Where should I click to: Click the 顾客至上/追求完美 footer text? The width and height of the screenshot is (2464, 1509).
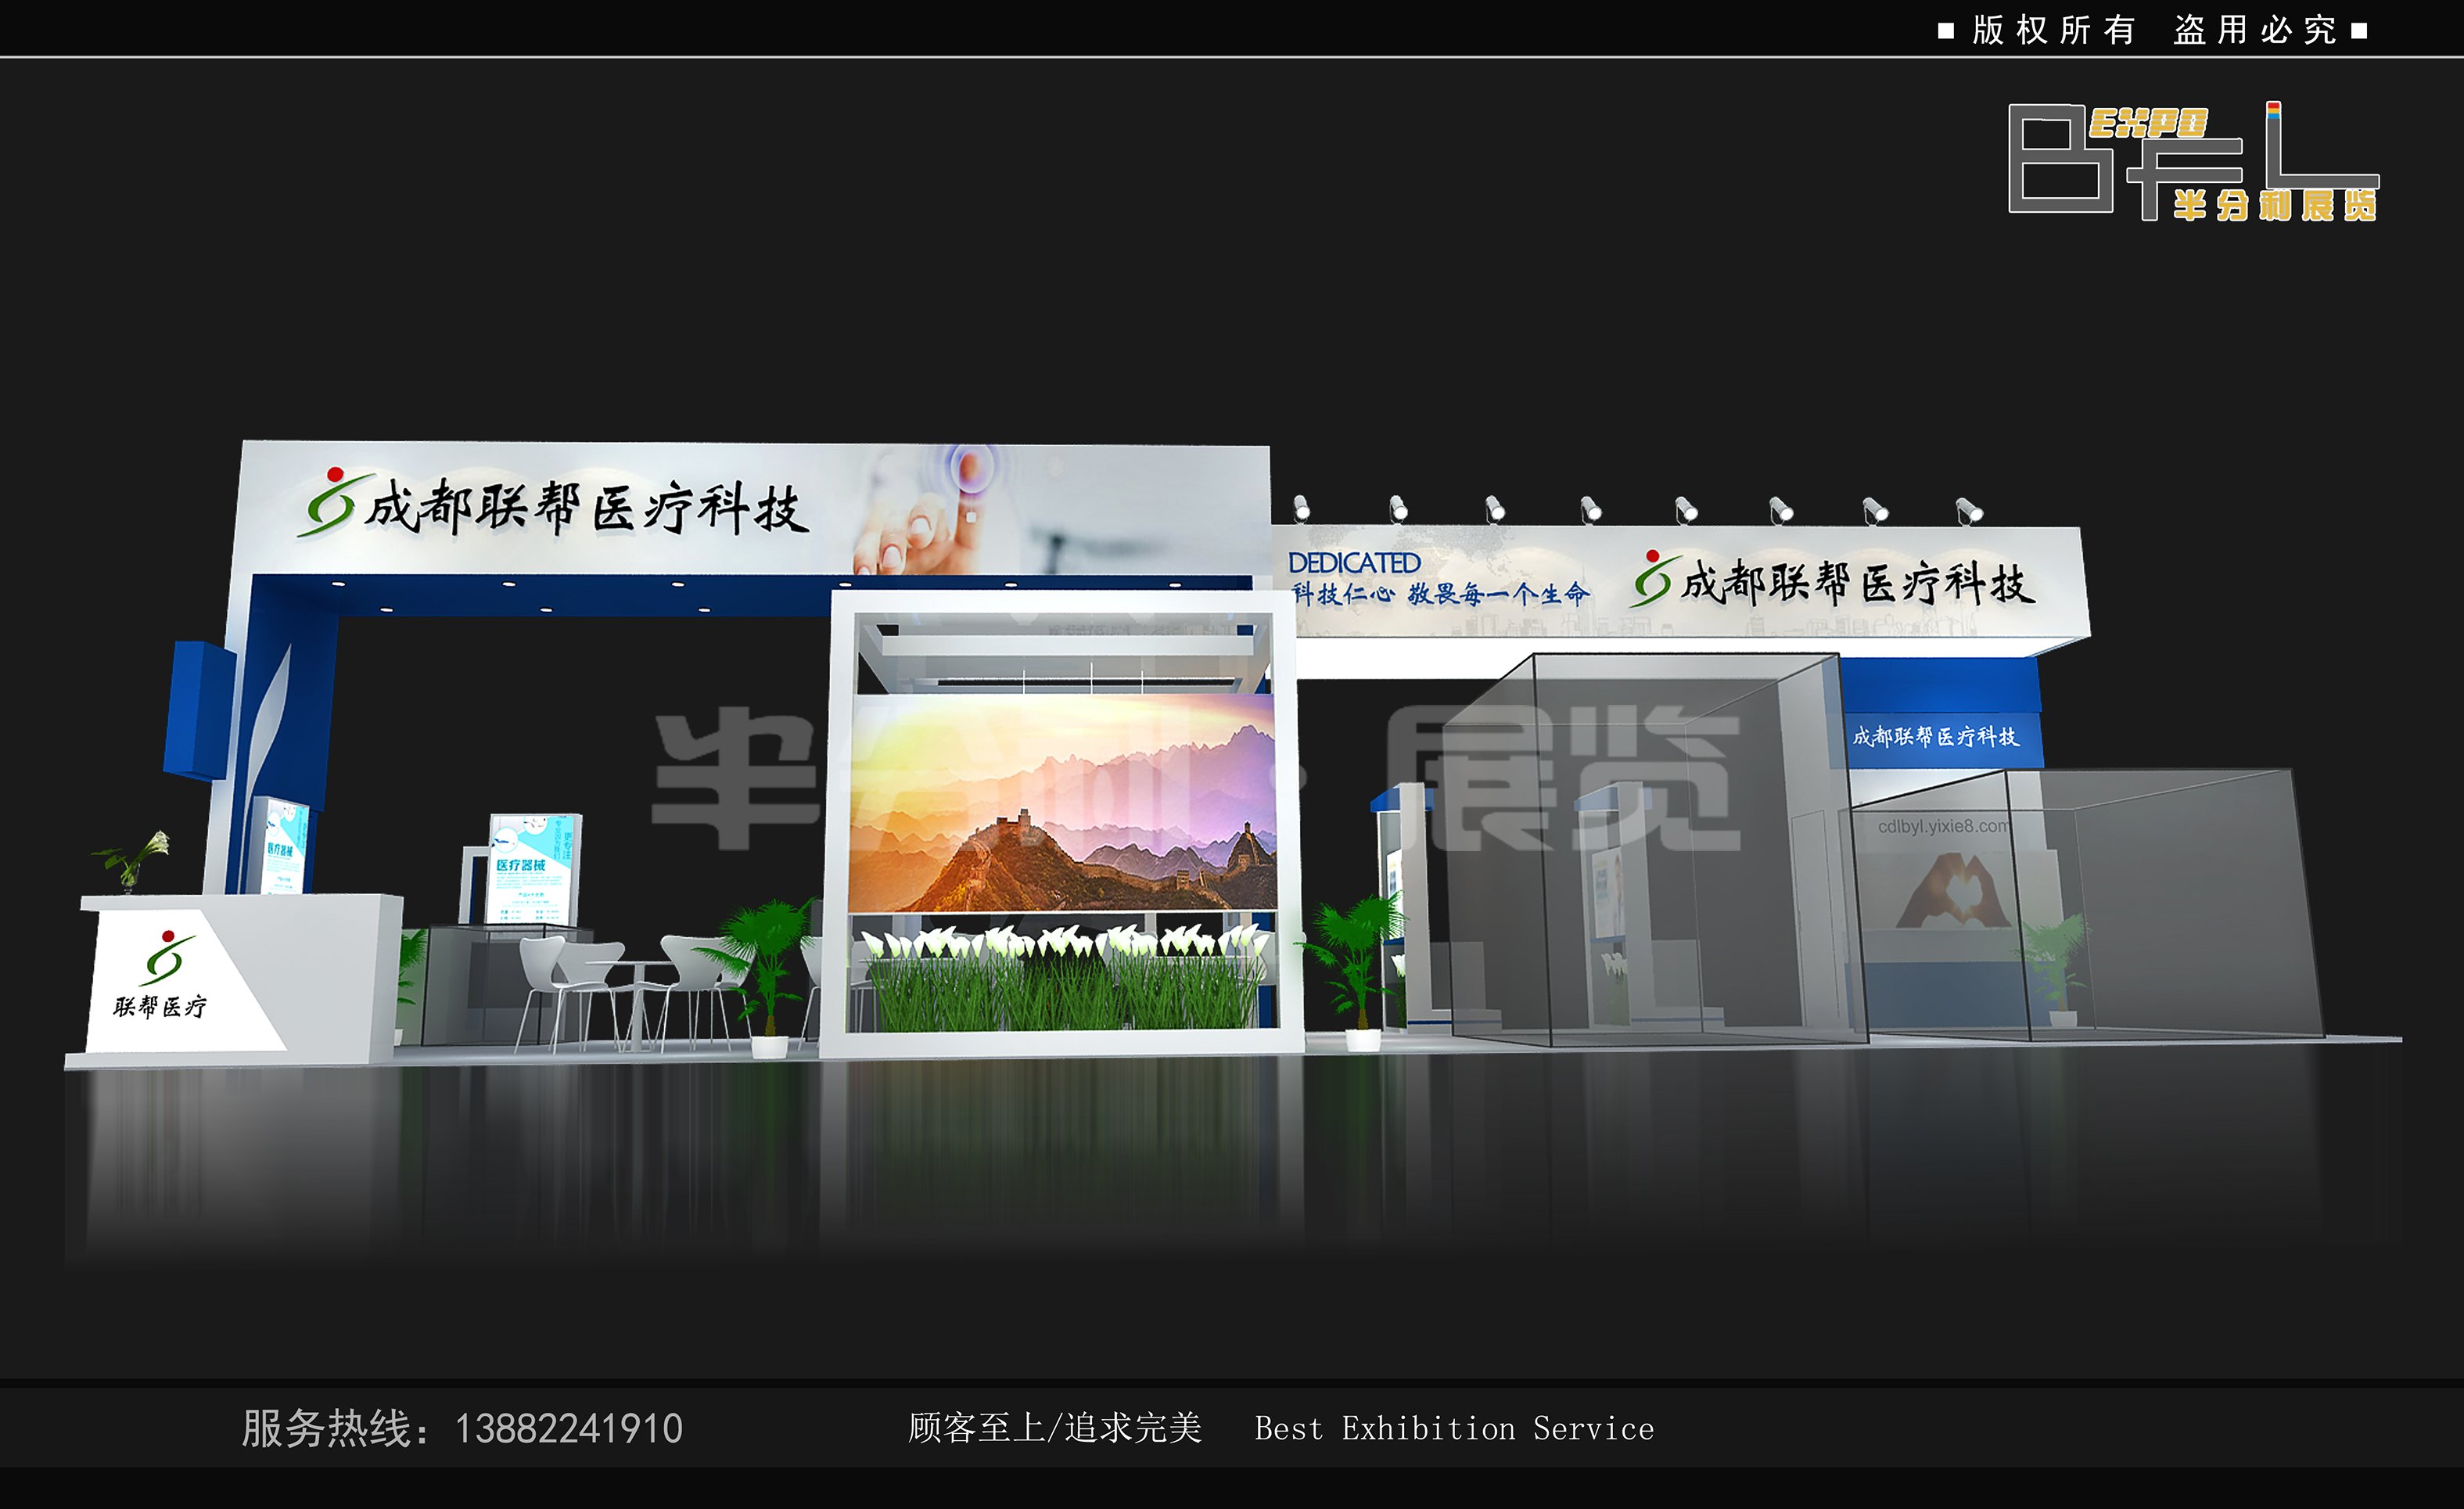(x=1054, y=1428)
